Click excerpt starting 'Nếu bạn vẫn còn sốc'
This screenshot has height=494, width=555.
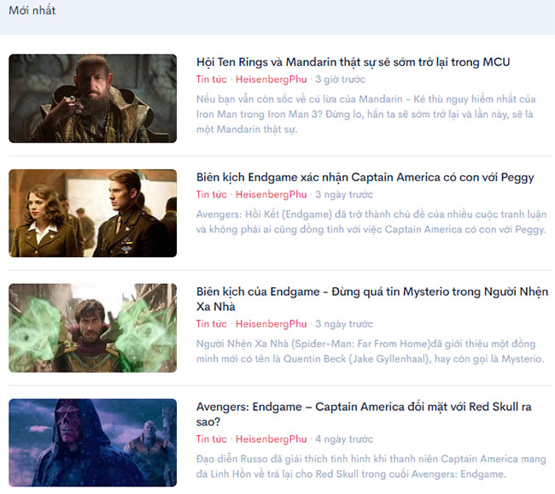click(366, 114)
